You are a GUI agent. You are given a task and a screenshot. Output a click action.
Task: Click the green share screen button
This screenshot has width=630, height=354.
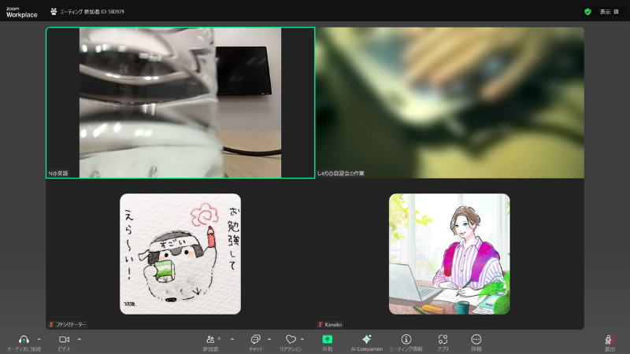(327, 340)
